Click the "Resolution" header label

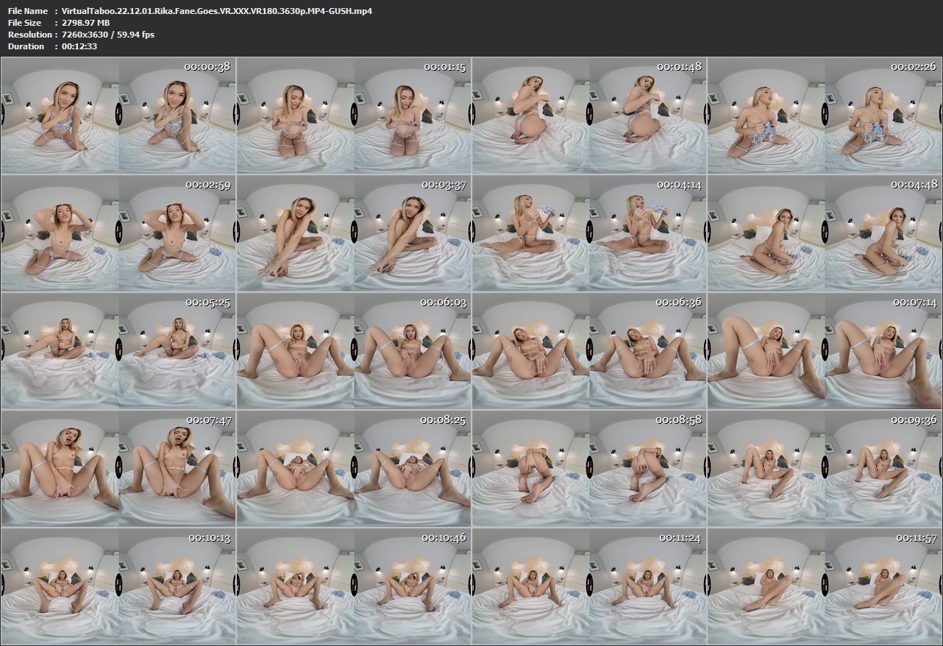(x=29, y=35)
